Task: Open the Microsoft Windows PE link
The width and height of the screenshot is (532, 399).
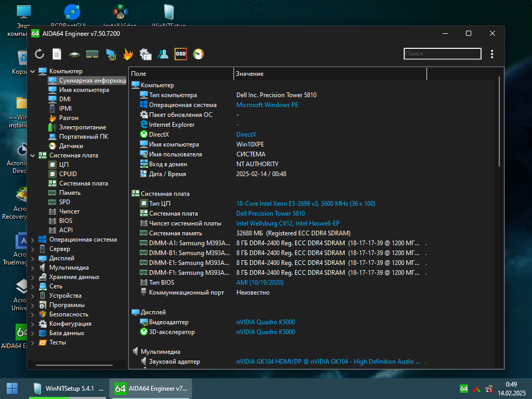Action: click(267, 105)
